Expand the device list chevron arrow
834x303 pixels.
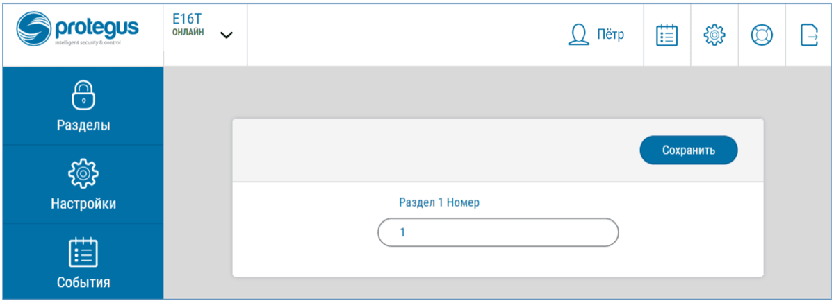tap(227, 35)
